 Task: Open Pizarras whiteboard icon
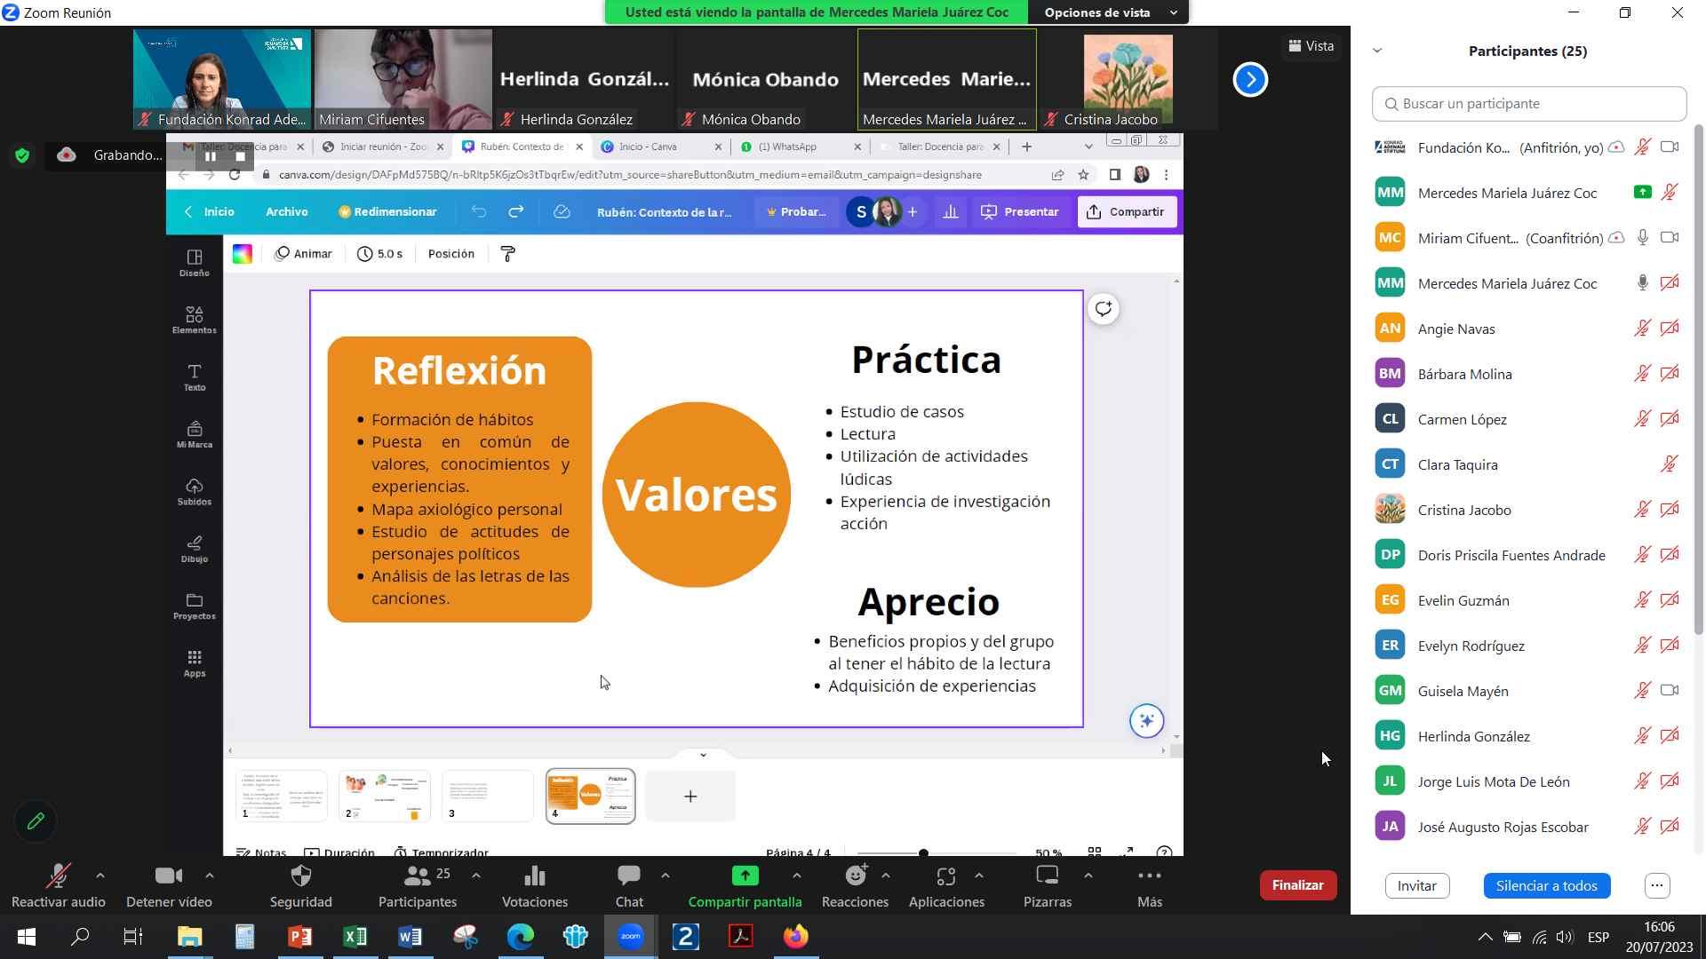tap(1047, 876)
